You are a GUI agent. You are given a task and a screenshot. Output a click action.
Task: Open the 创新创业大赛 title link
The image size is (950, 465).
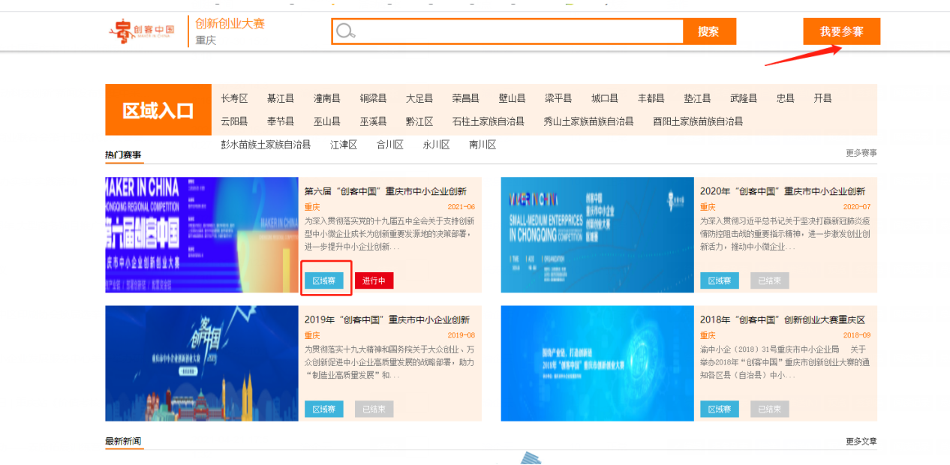[230, 24]
